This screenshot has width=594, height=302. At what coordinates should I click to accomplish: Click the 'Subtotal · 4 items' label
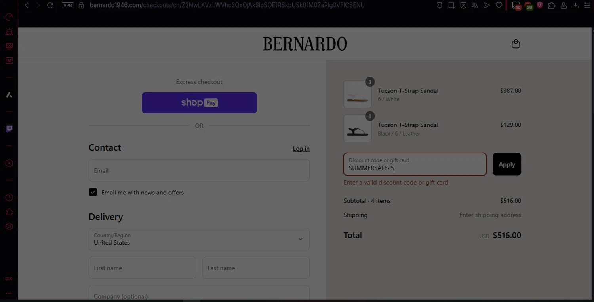pyautogui.click(x=367, y=201)
